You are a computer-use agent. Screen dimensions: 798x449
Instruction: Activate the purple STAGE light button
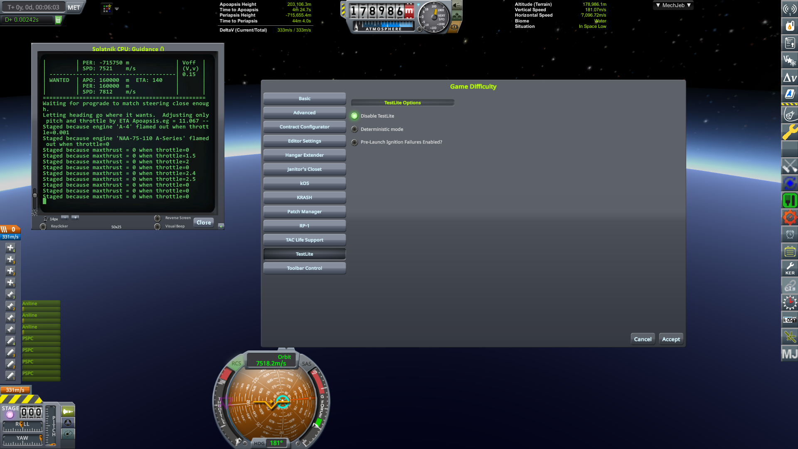pyautogui.click(x=10, y=415)
